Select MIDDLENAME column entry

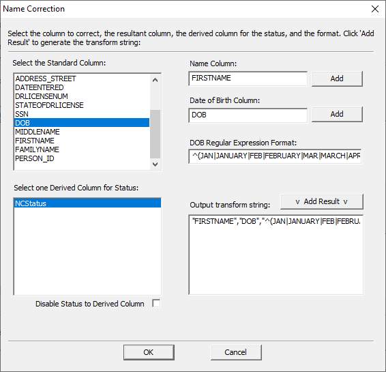(82, 132)
